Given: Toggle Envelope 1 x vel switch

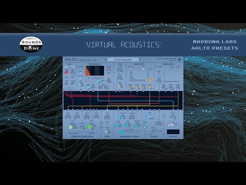Looking at the screenshot, I should pos(143,69).
